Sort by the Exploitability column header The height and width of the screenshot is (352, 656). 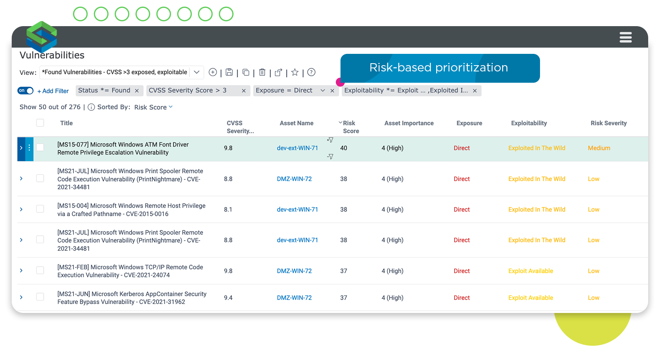coord(529,123)
